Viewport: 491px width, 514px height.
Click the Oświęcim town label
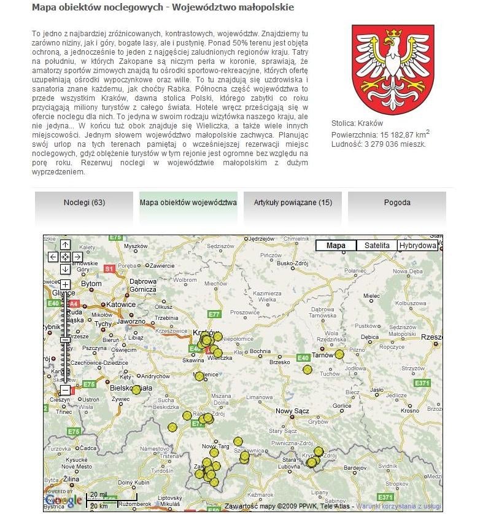pyautogui.click(x=123, y=350)
